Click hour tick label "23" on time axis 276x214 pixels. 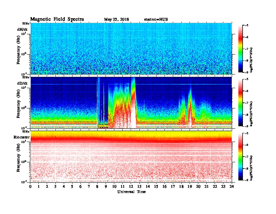(223, 187)
